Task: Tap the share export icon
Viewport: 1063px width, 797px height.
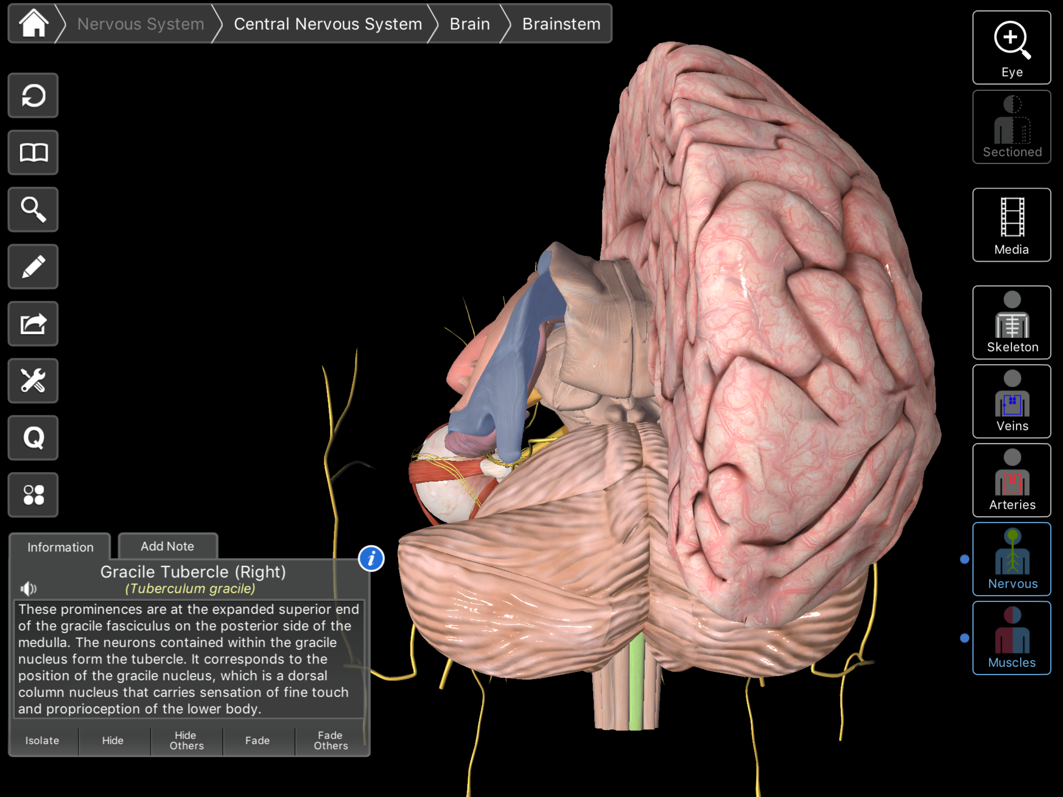Action: pyautogui.click(x=33, y=324)
